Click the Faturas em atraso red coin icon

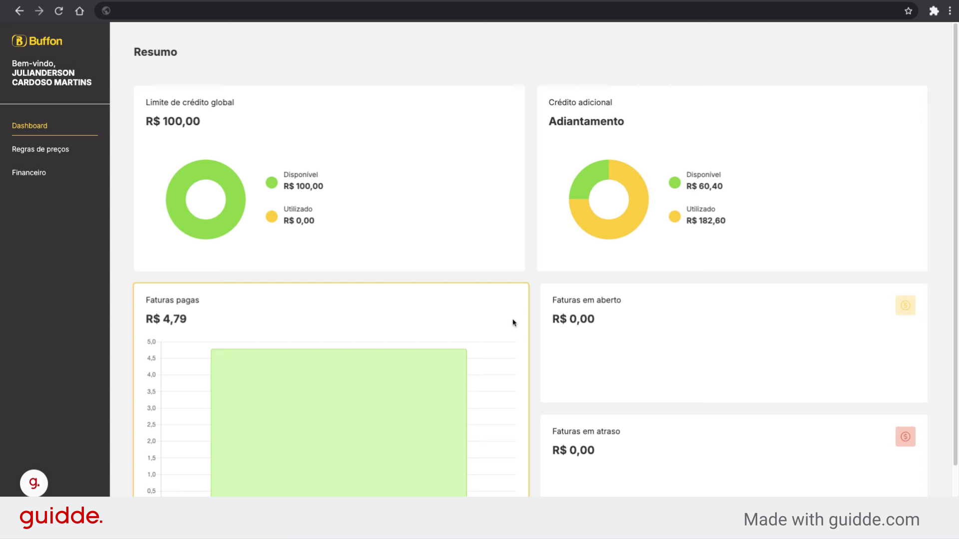click(x=905, y=437)
